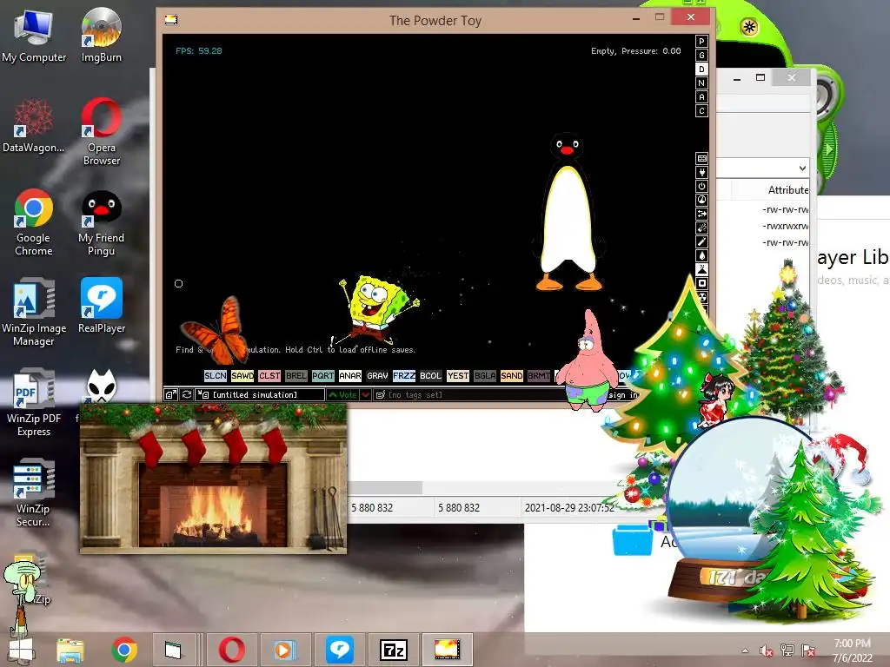
Task: Show hidden tray icons arrow
Action: click(745, 650)
